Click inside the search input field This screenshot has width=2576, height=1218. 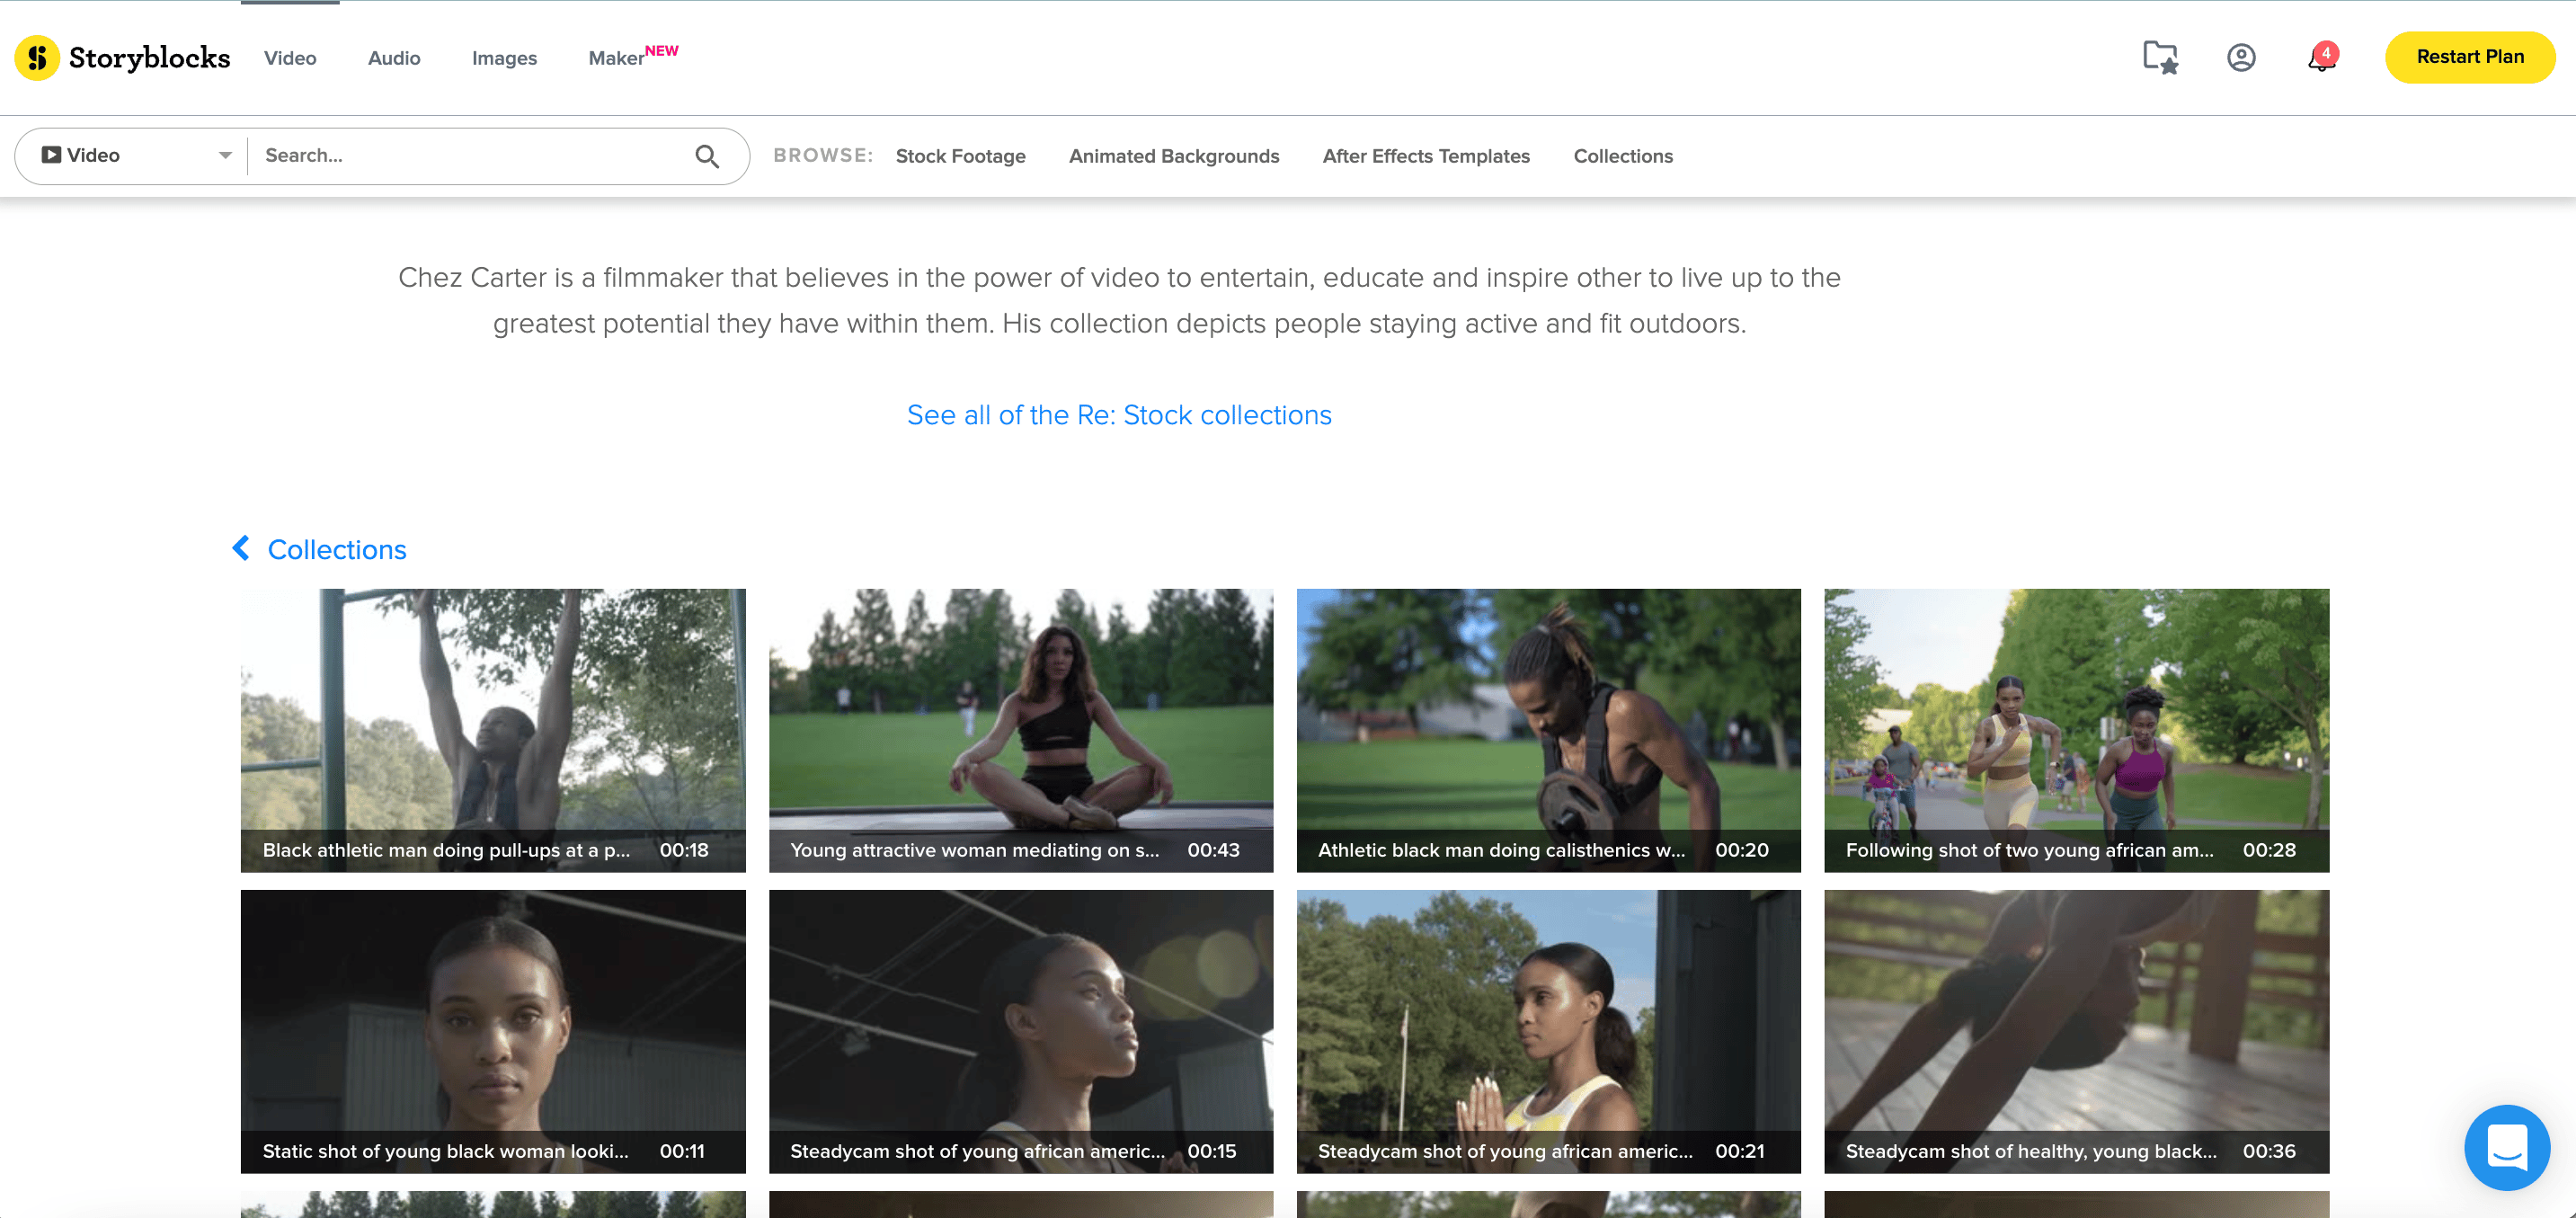[x=450, y=155]
